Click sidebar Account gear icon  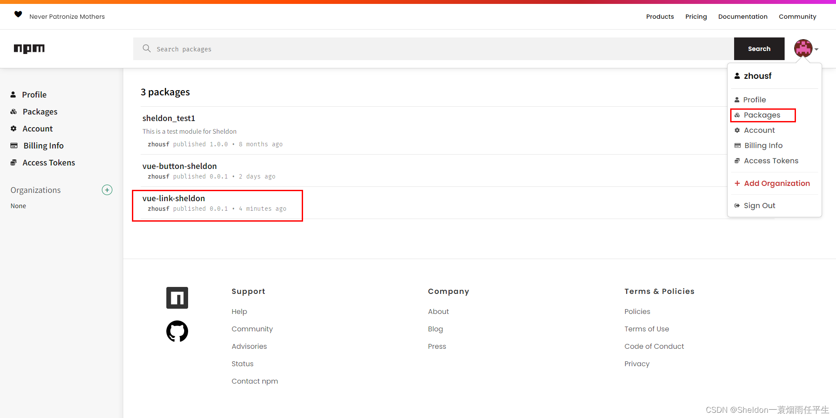[13, 128]
